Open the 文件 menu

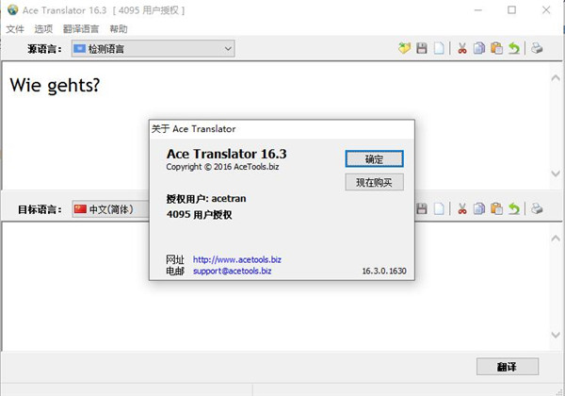coord(15,29)
